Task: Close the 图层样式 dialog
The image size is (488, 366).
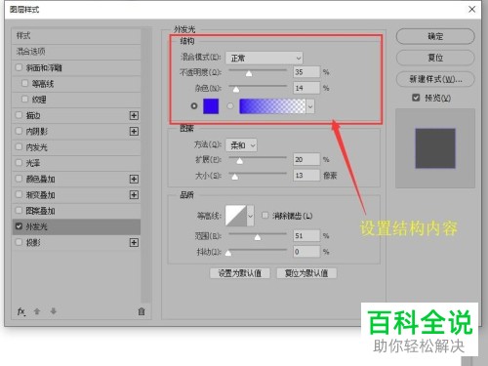Action: (x=471, y=10)
